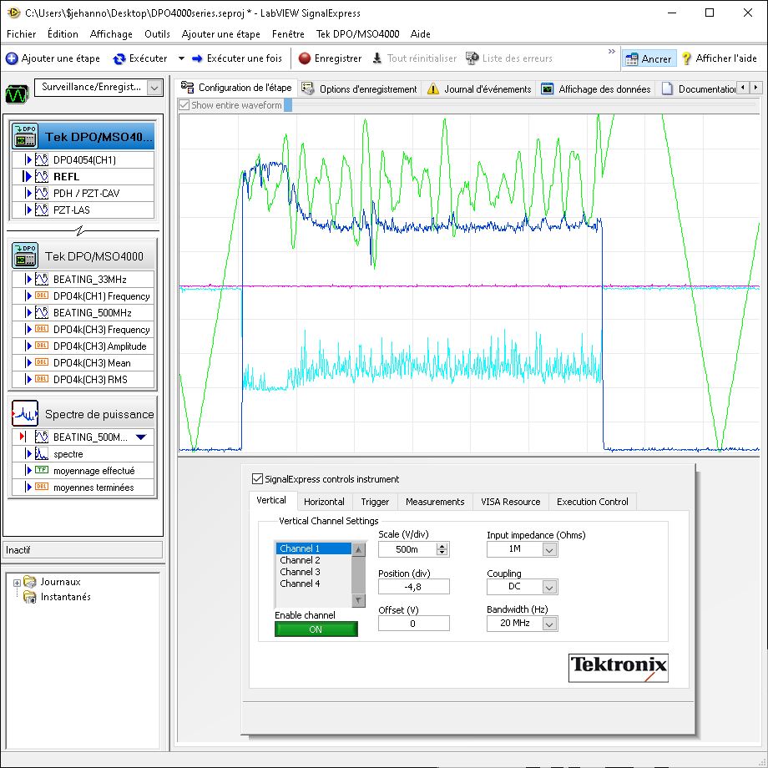Increase Scale (V/div) with up stepper
Viewport: 768px width, 768px height.
pos(442,546)
